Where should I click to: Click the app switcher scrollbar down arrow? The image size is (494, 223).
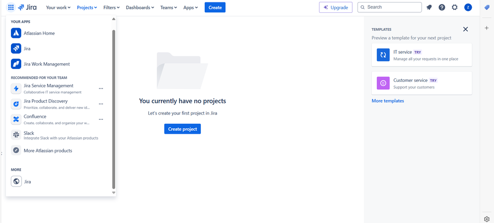114,192
